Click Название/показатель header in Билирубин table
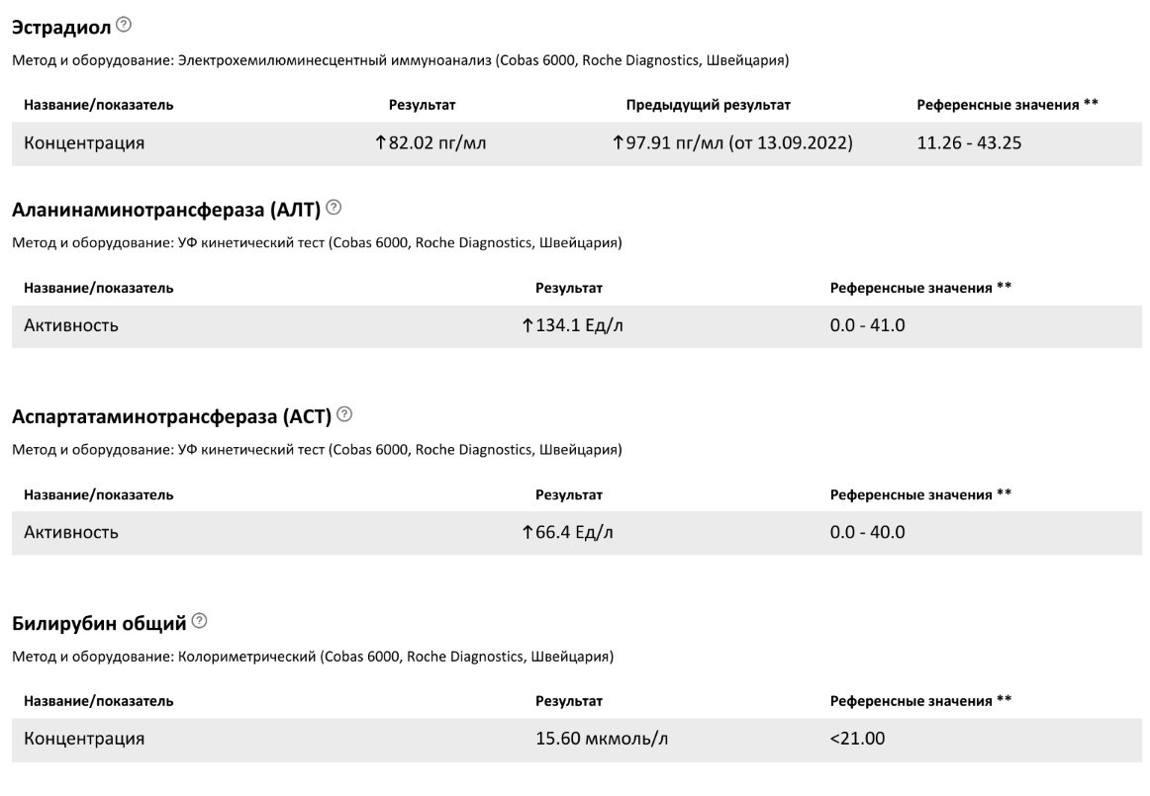Viewport: 1150px width, 796px height. tap(99, 701)
